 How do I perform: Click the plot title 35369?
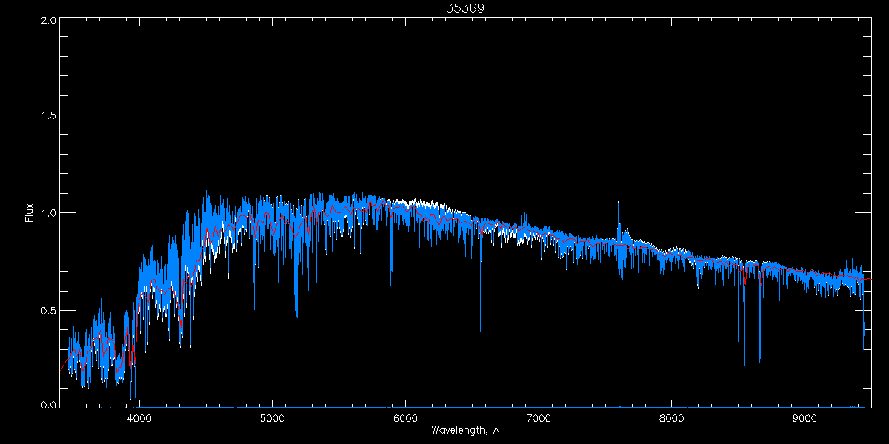[465, 7]
